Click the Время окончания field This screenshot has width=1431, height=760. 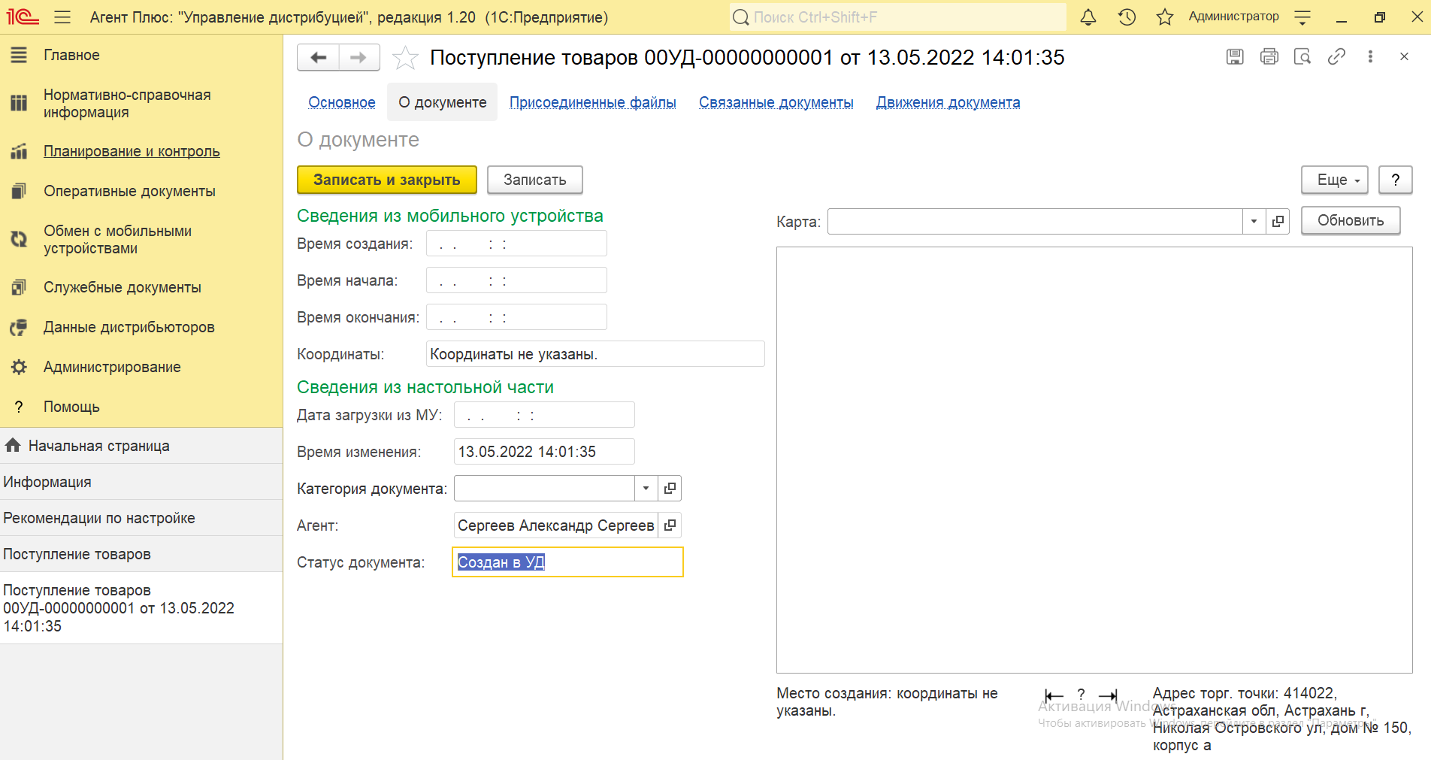(x=516, y=317)
